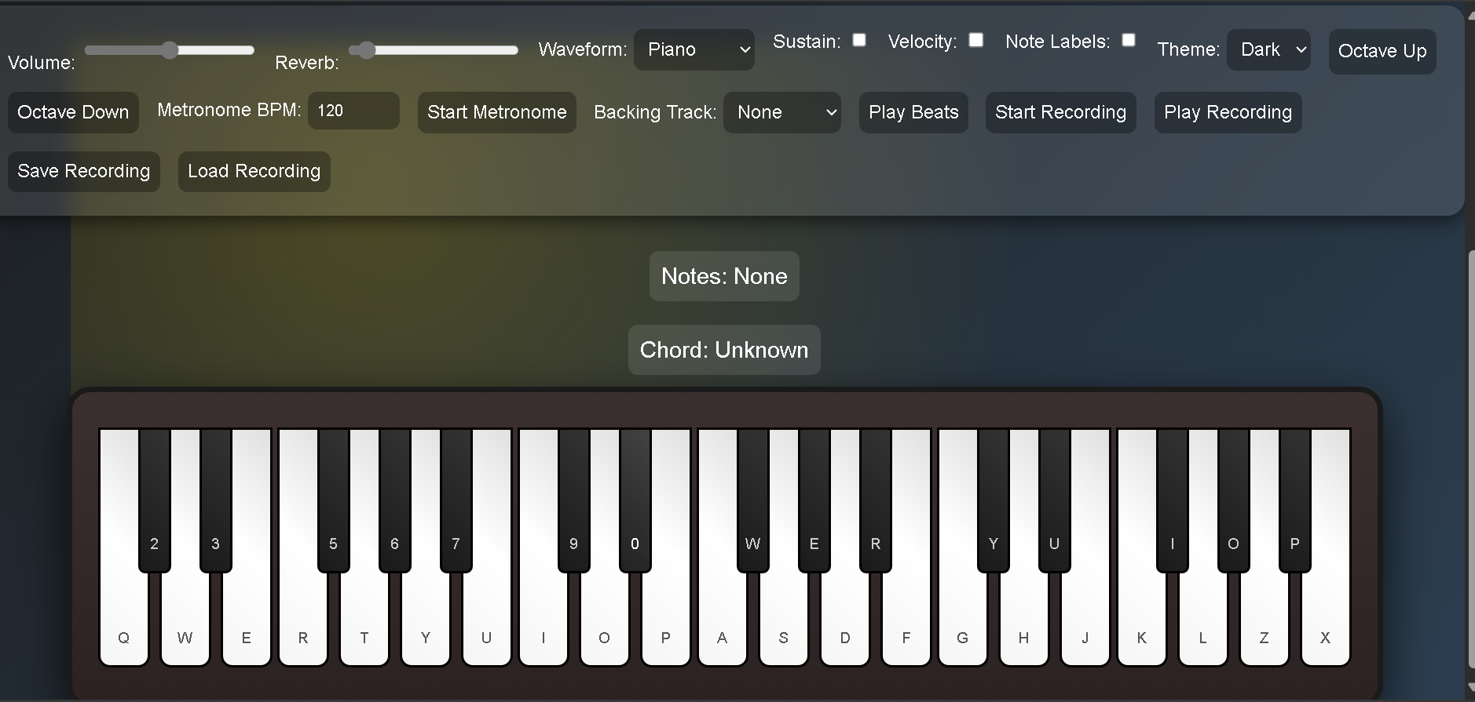Screen dimensions: 1475x702
Task: Focus the Metronome BPM input field
Action: point(353,111)
